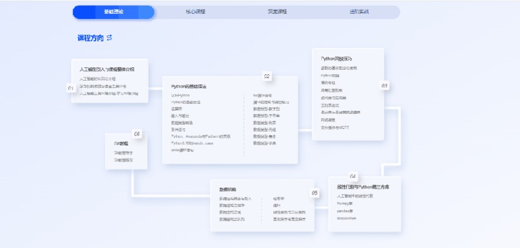Click the 06 step number badge

[137, 134]
